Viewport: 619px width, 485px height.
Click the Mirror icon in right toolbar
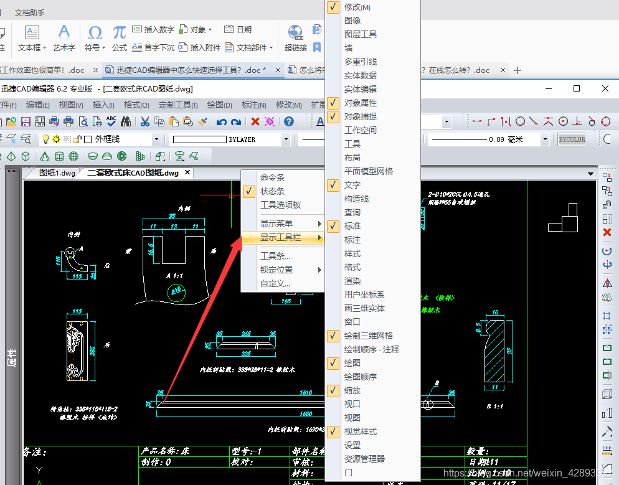607,283
